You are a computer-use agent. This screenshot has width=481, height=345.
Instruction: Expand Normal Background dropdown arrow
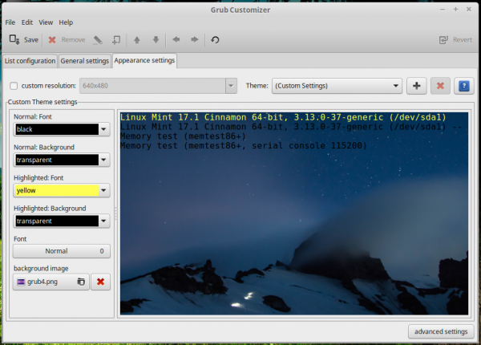[103, 160]
